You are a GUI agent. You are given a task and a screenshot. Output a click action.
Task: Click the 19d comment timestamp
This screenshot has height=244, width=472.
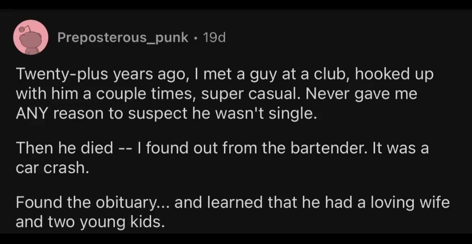tap(214, 37)
